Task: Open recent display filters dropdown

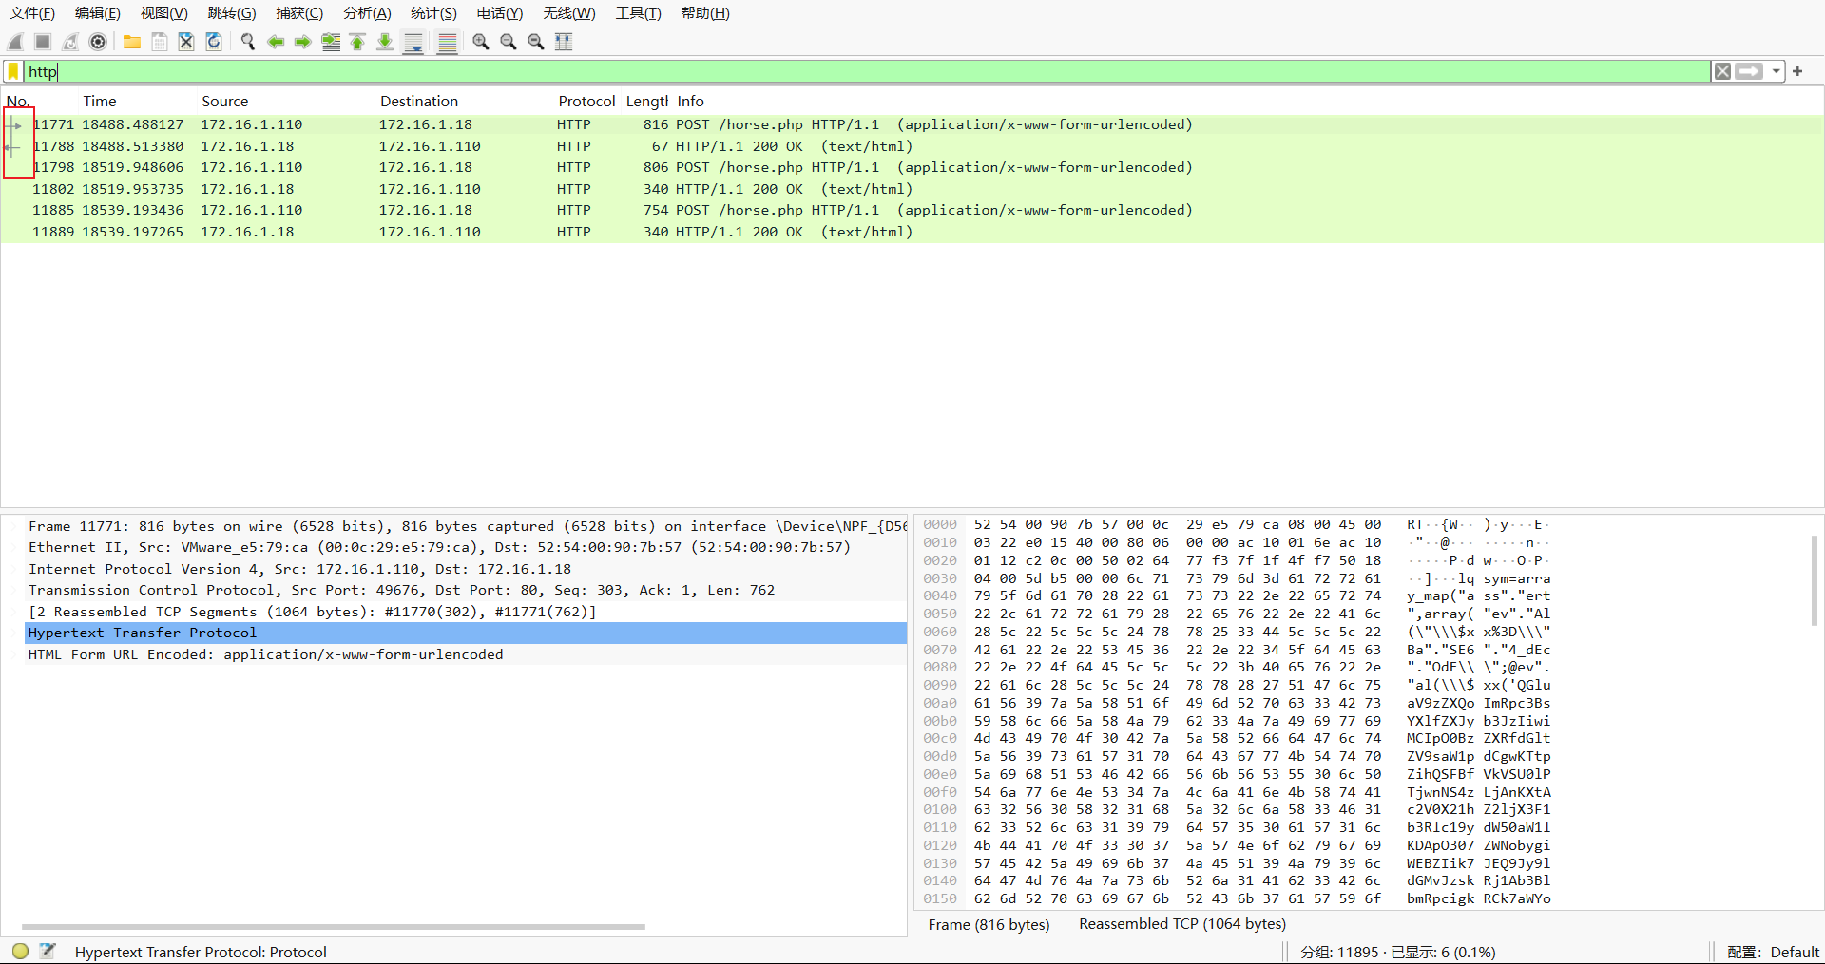Action: point(1776,71)
